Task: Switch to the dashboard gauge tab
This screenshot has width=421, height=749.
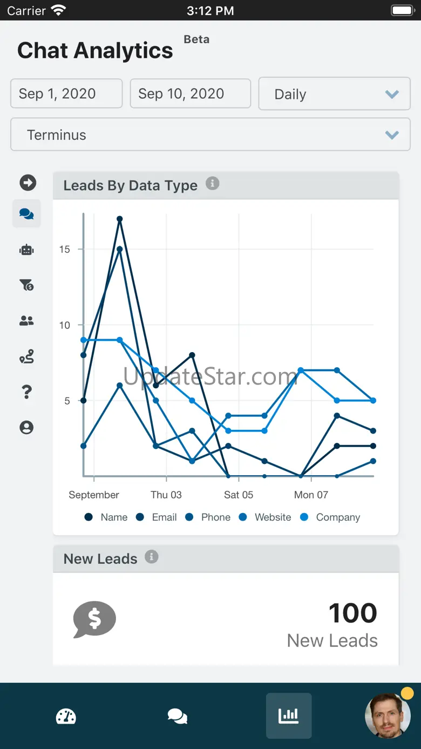Action: point(66,716)
